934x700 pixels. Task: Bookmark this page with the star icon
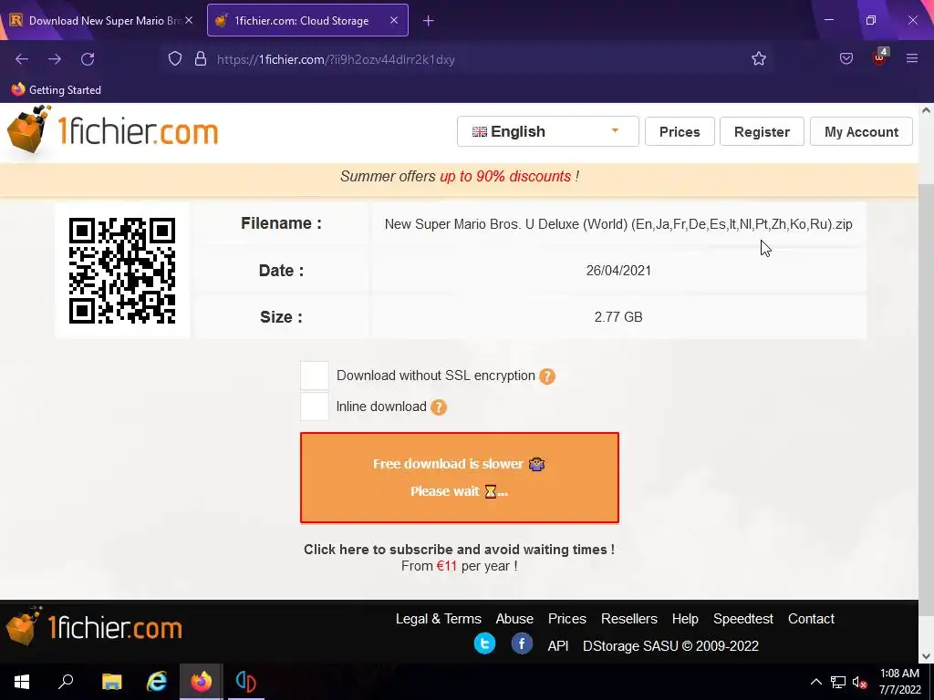click(x=758, y=59)
